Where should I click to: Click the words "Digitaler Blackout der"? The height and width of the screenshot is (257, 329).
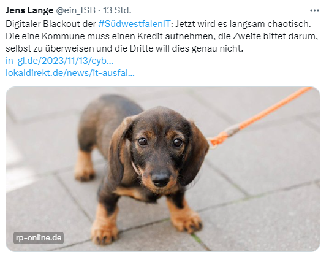coord(51,24)
